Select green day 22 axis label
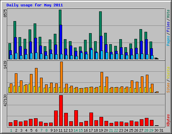Screen dimensions: 172x134 (116, 130)
